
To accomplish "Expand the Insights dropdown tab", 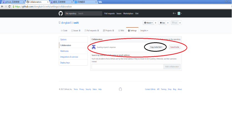I will 144,30.
